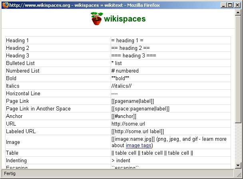Click the Horizontal Line row label
This screenshot has width=243, height=179.
click(23, 94)
